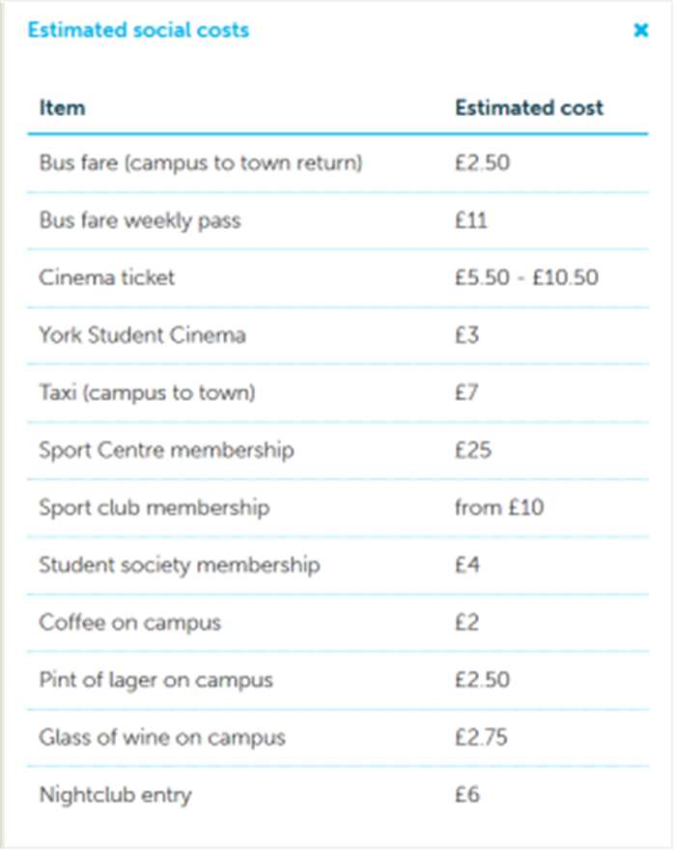This screenshot has width=676, height=852.
Task: Click the Estimated cost column header
Action: click(529, 107)
